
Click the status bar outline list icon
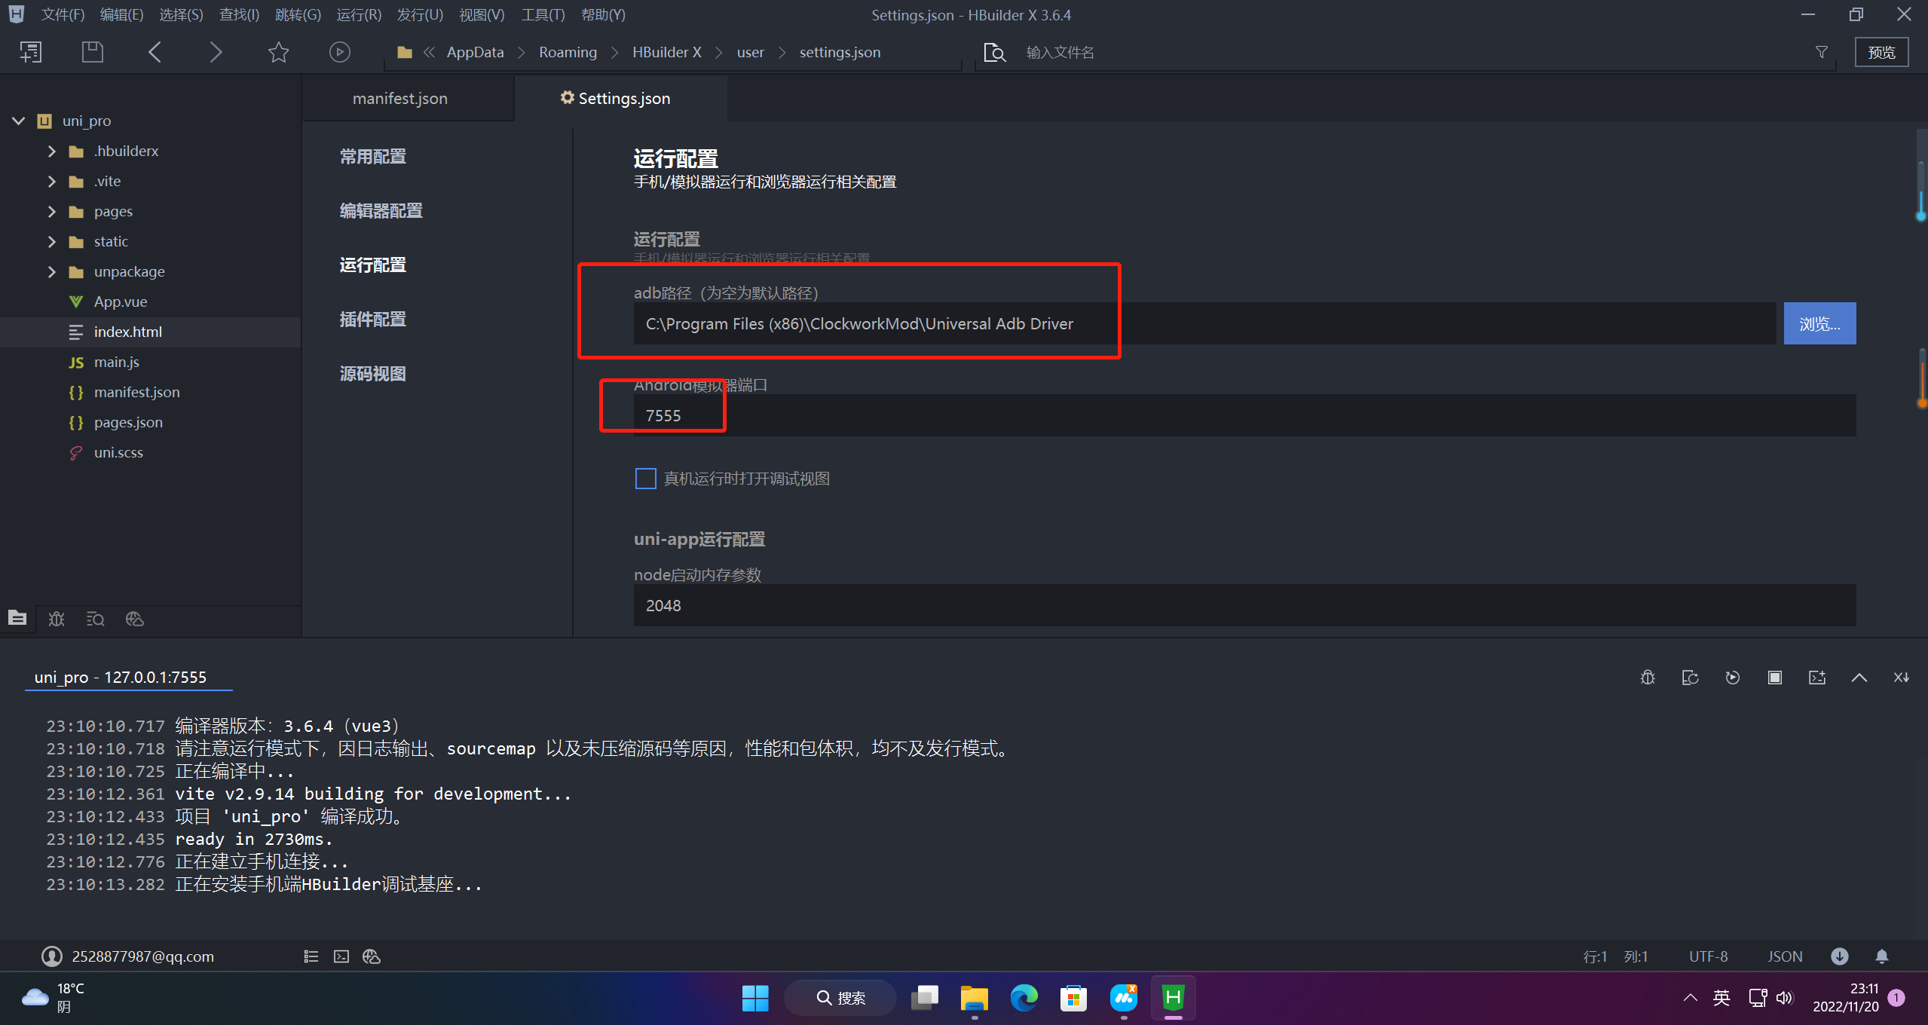pos(311,956)
